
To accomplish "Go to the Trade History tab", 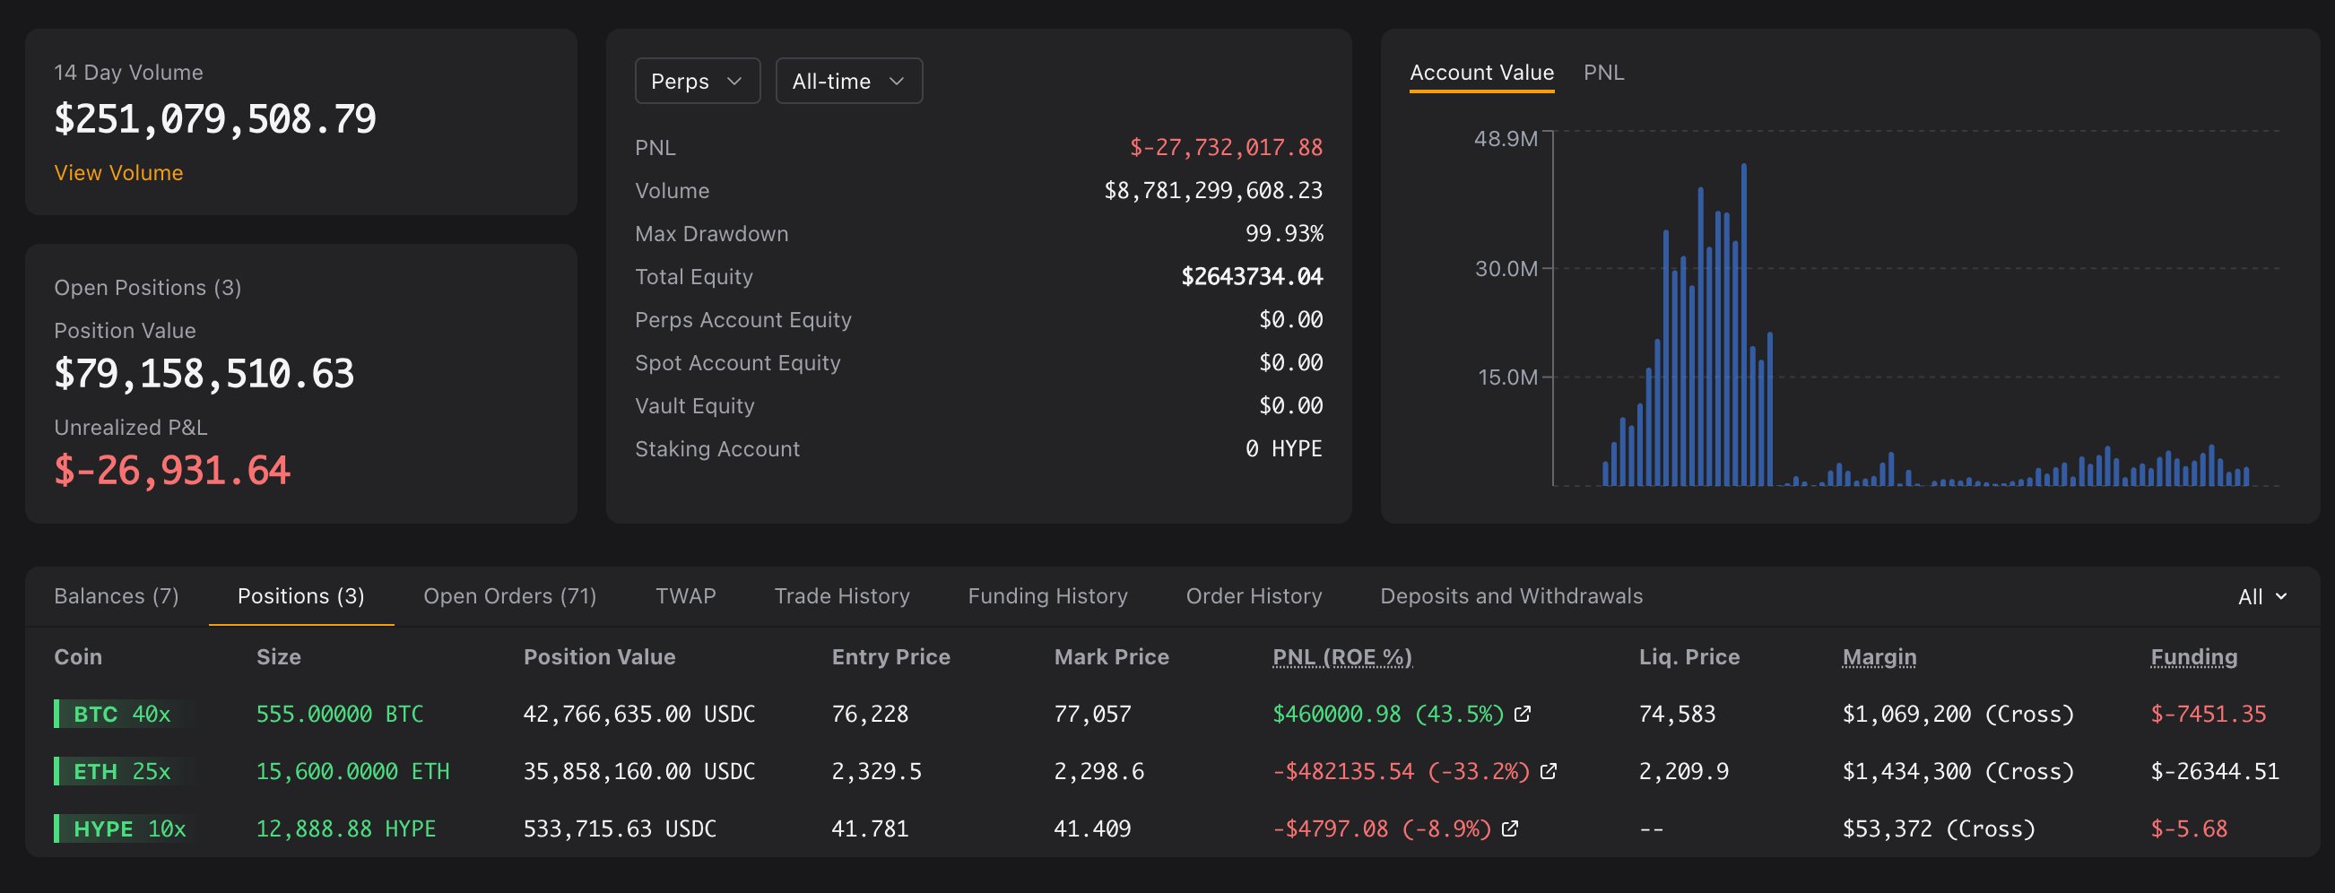I will (x=841, y=596).
